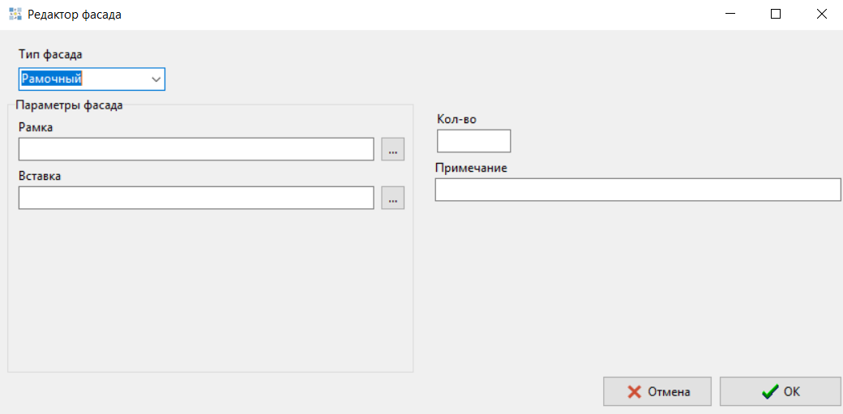Close the Редактор фасада dialog

point(820,14)
